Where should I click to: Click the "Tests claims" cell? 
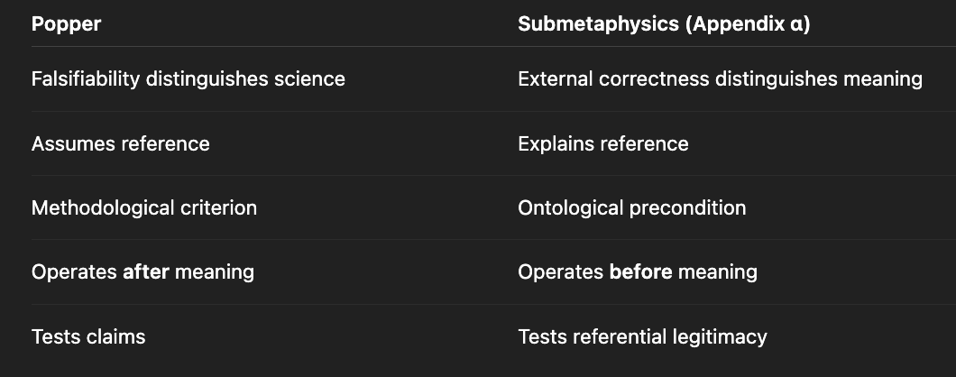tap(88, 336)
